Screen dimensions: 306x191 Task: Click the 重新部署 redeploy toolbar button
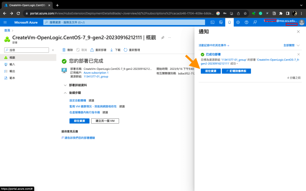point(98,50)
